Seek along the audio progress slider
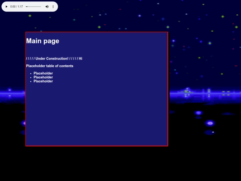 tap(33, 7)
